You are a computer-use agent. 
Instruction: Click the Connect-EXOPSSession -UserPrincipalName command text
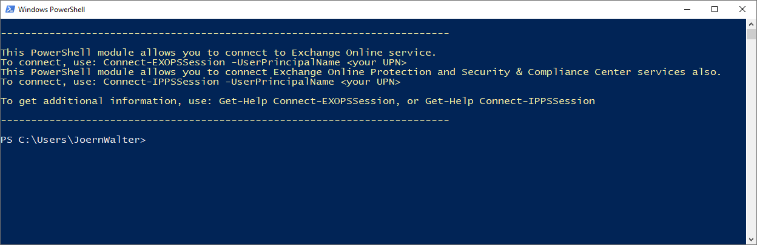click(218, 62)
